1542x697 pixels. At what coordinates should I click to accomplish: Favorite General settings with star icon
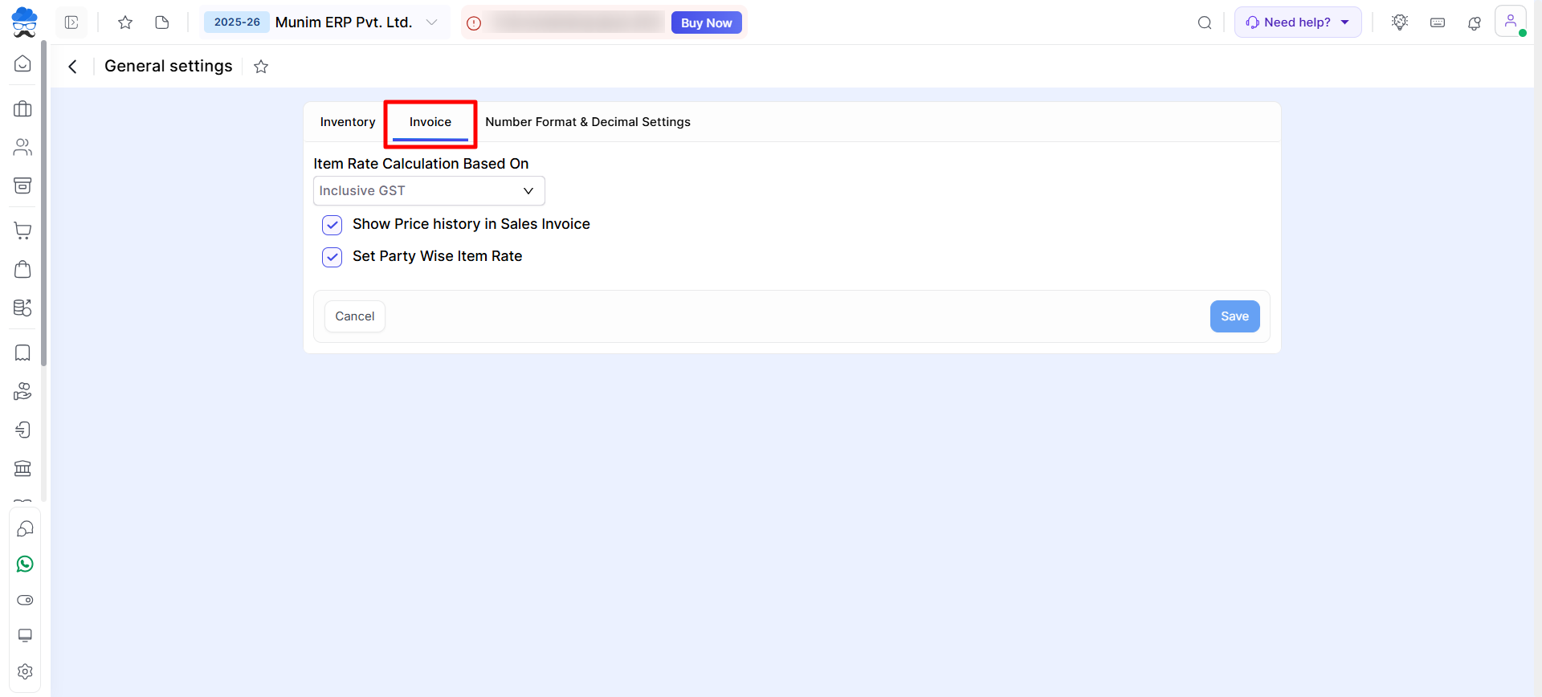click(x=261, y=67)
